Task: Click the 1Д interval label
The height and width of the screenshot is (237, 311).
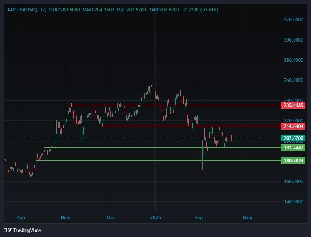Action: pyautogui.click(x=43, y=10)
